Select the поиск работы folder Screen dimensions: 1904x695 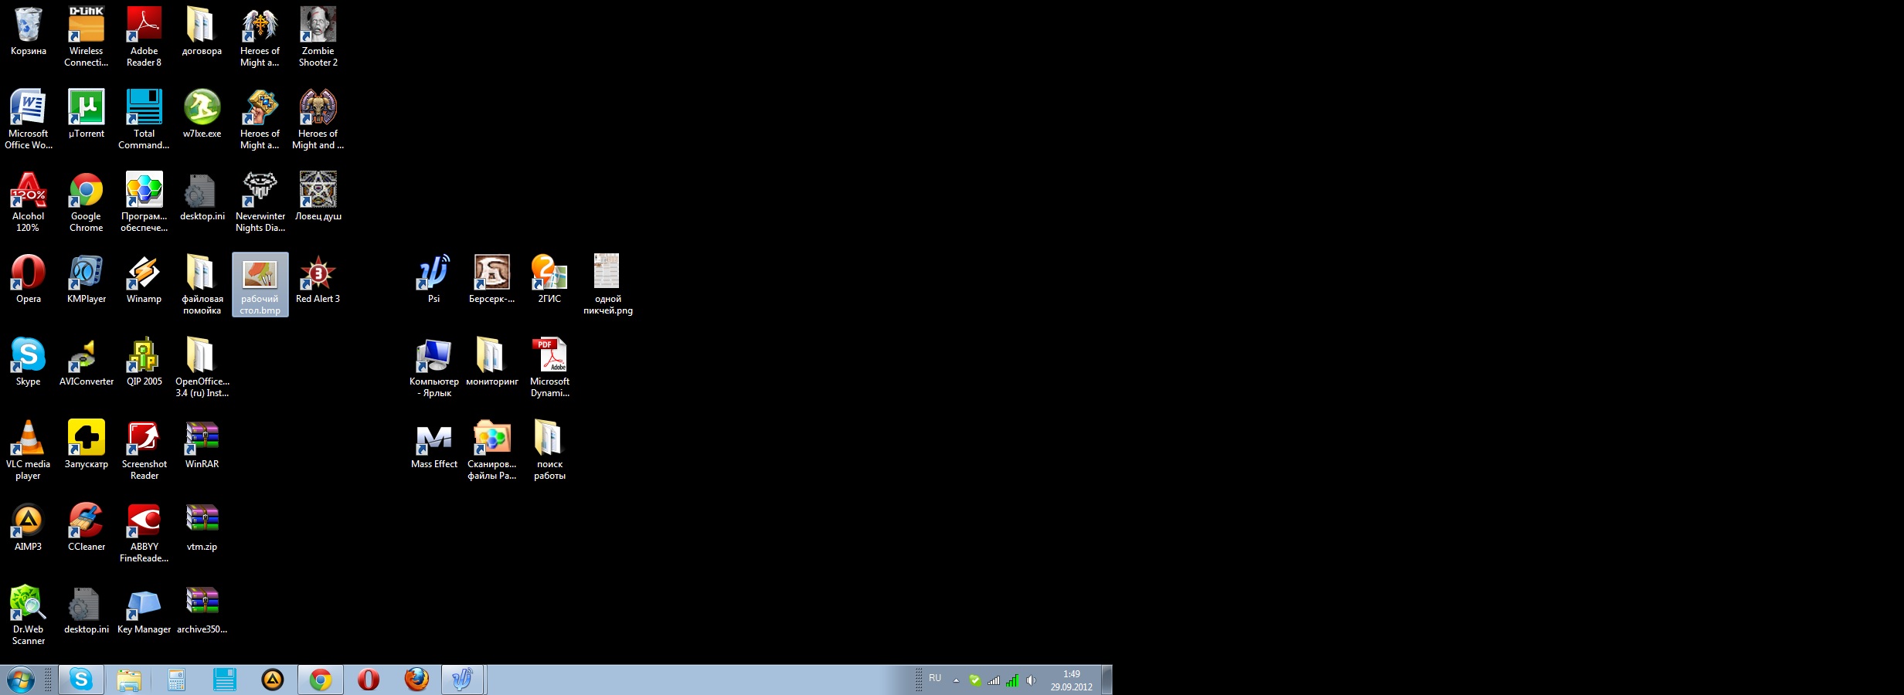tap(549, 449)
